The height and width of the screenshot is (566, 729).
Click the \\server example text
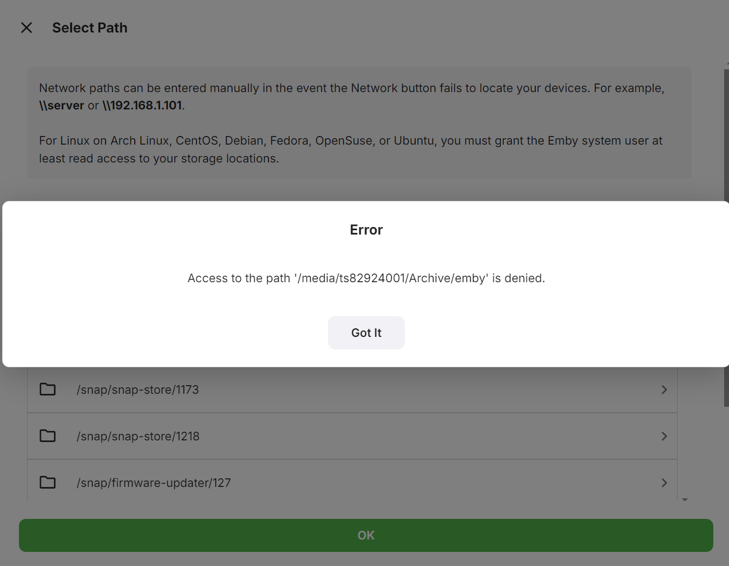point(62,105)
